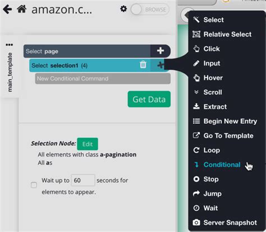266x232 pixels.
Task: Open the main_template tab
Action: 10,72
